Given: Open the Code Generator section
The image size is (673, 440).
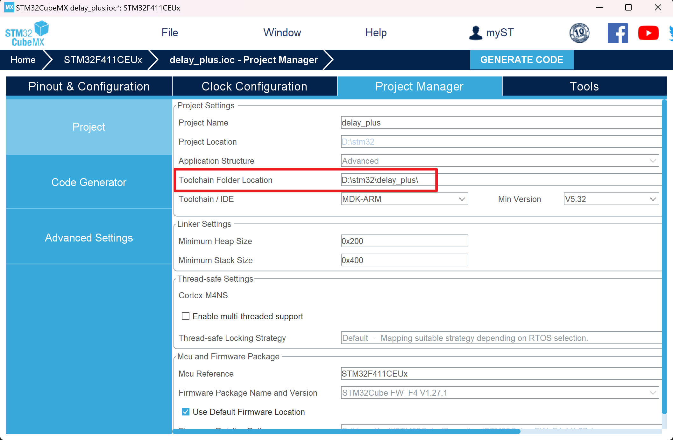Looking at the screenshot, I should click(89, 182).
